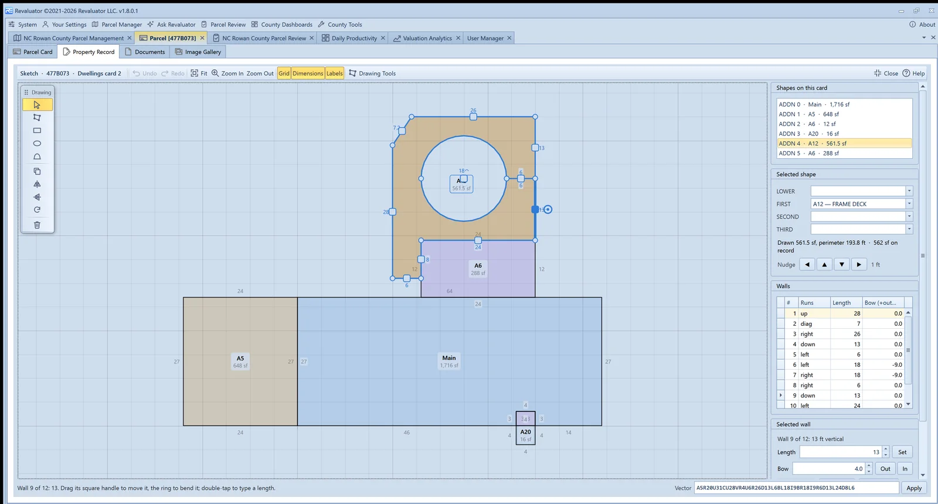
Task: Duplicate the selected shape
Action: (x=37, y=171)
